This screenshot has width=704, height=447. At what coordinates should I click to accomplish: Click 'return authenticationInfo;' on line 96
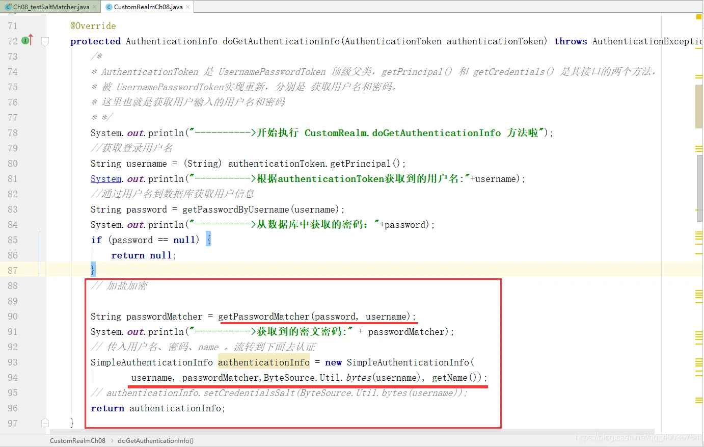click(x=158, y=408)
